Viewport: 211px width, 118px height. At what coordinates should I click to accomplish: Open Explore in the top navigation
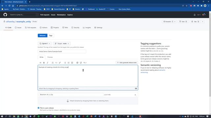(70, 15)
